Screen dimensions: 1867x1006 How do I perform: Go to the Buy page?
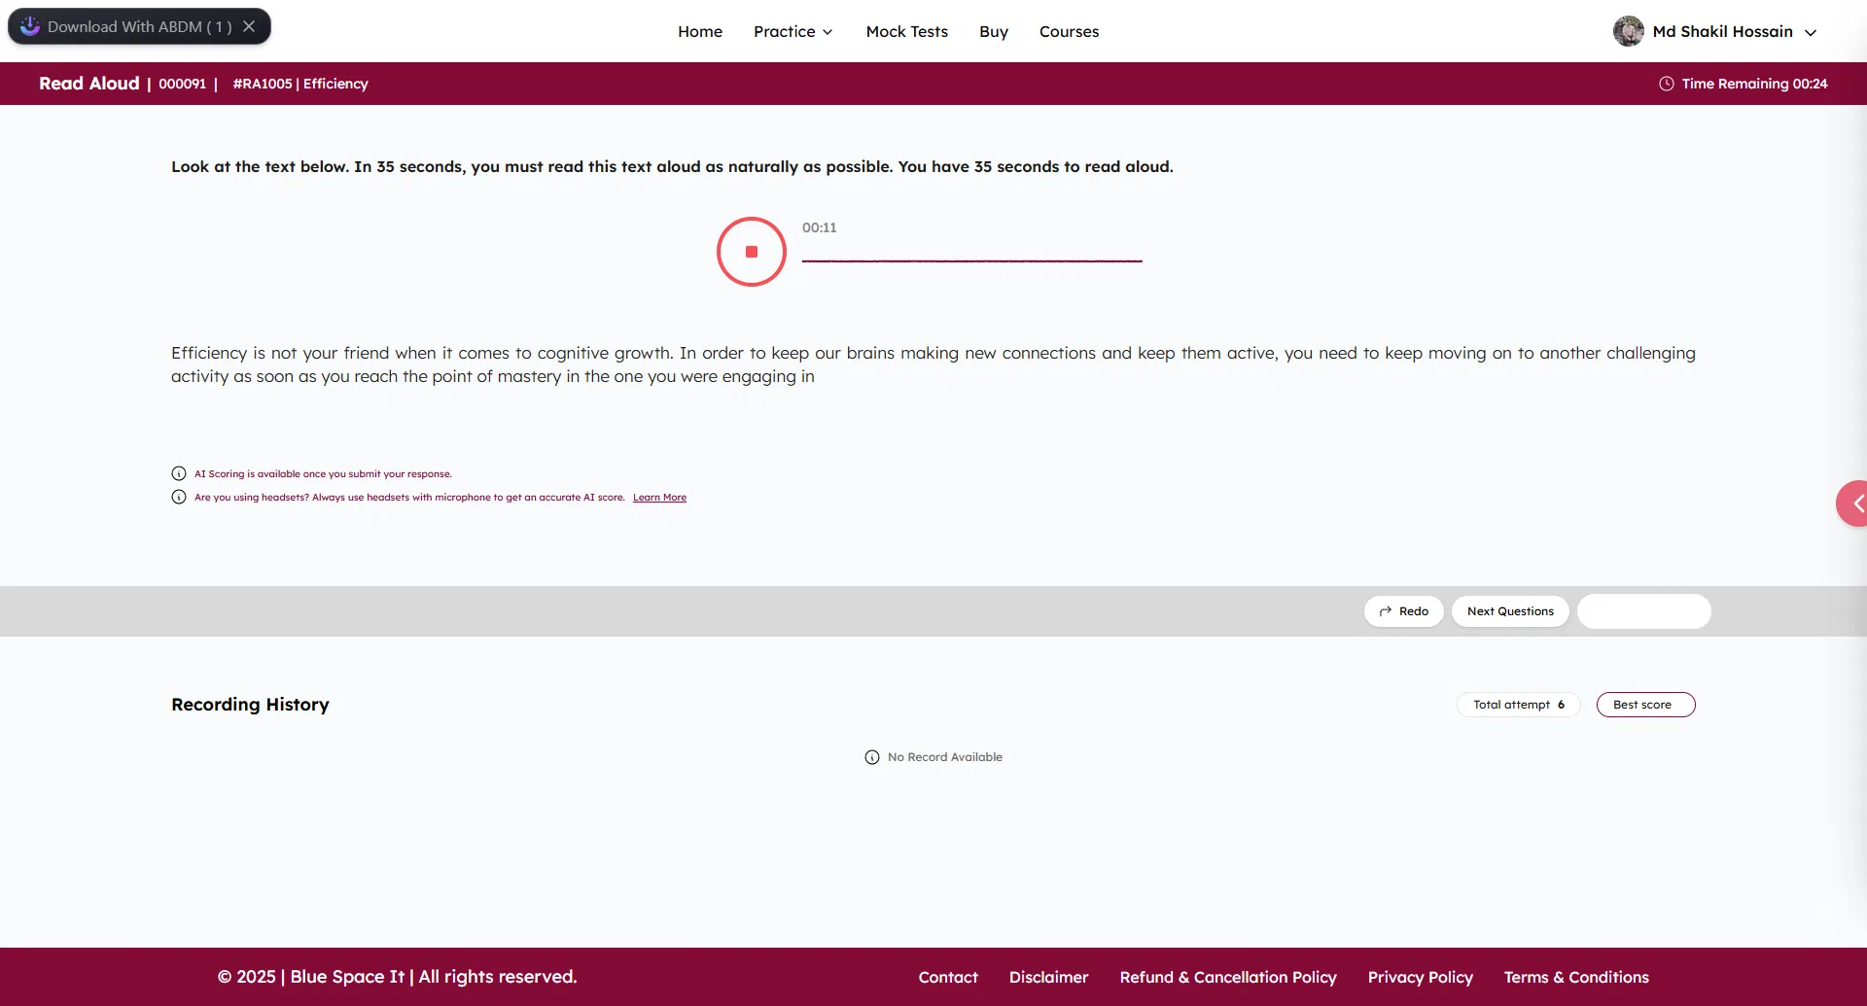click(x=993, y=31)
